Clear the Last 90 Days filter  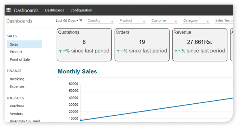coord(81,20)
